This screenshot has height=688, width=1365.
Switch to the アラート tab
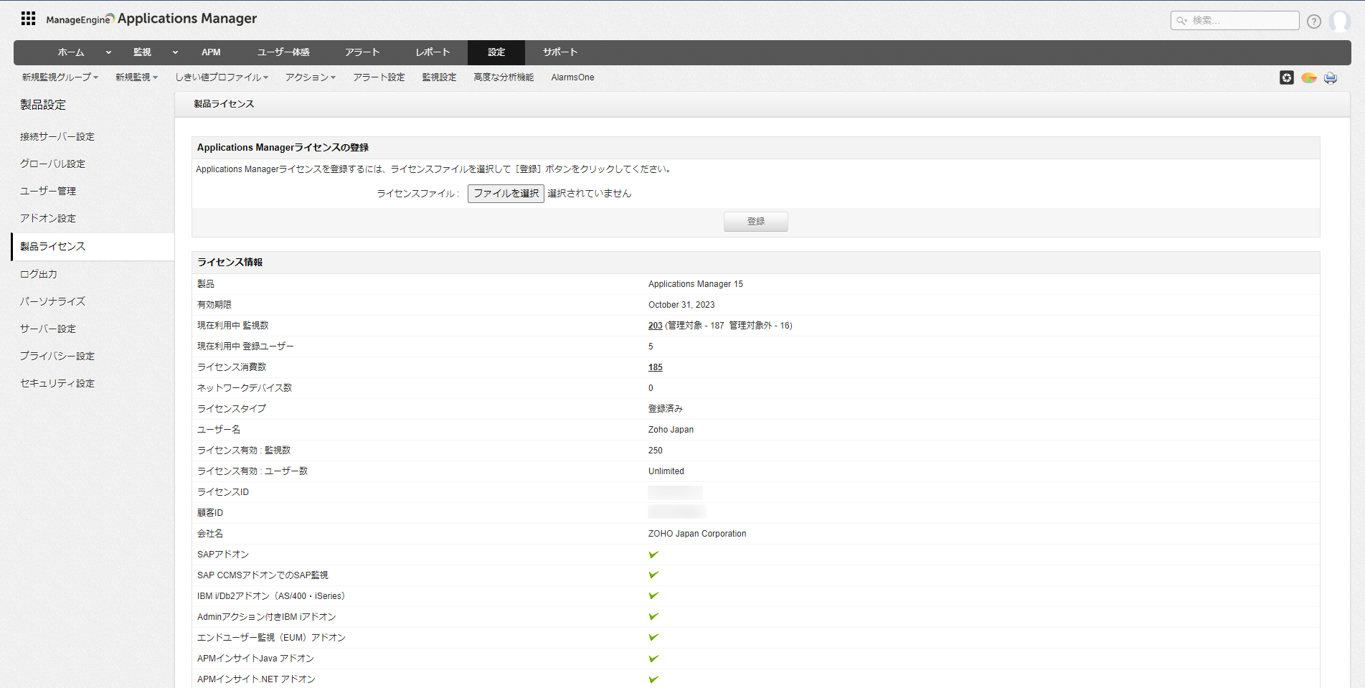(x=362, y=52)
